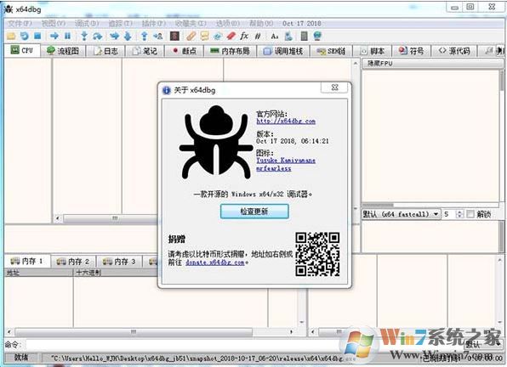
Task: Open the Labels toolbar icon
Action: (218, 37)
